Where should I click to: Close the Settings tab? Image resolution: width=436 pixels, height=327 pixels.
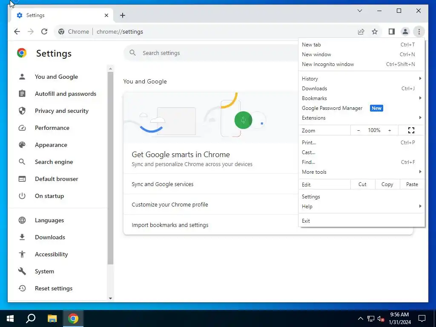tap(106, 15)
